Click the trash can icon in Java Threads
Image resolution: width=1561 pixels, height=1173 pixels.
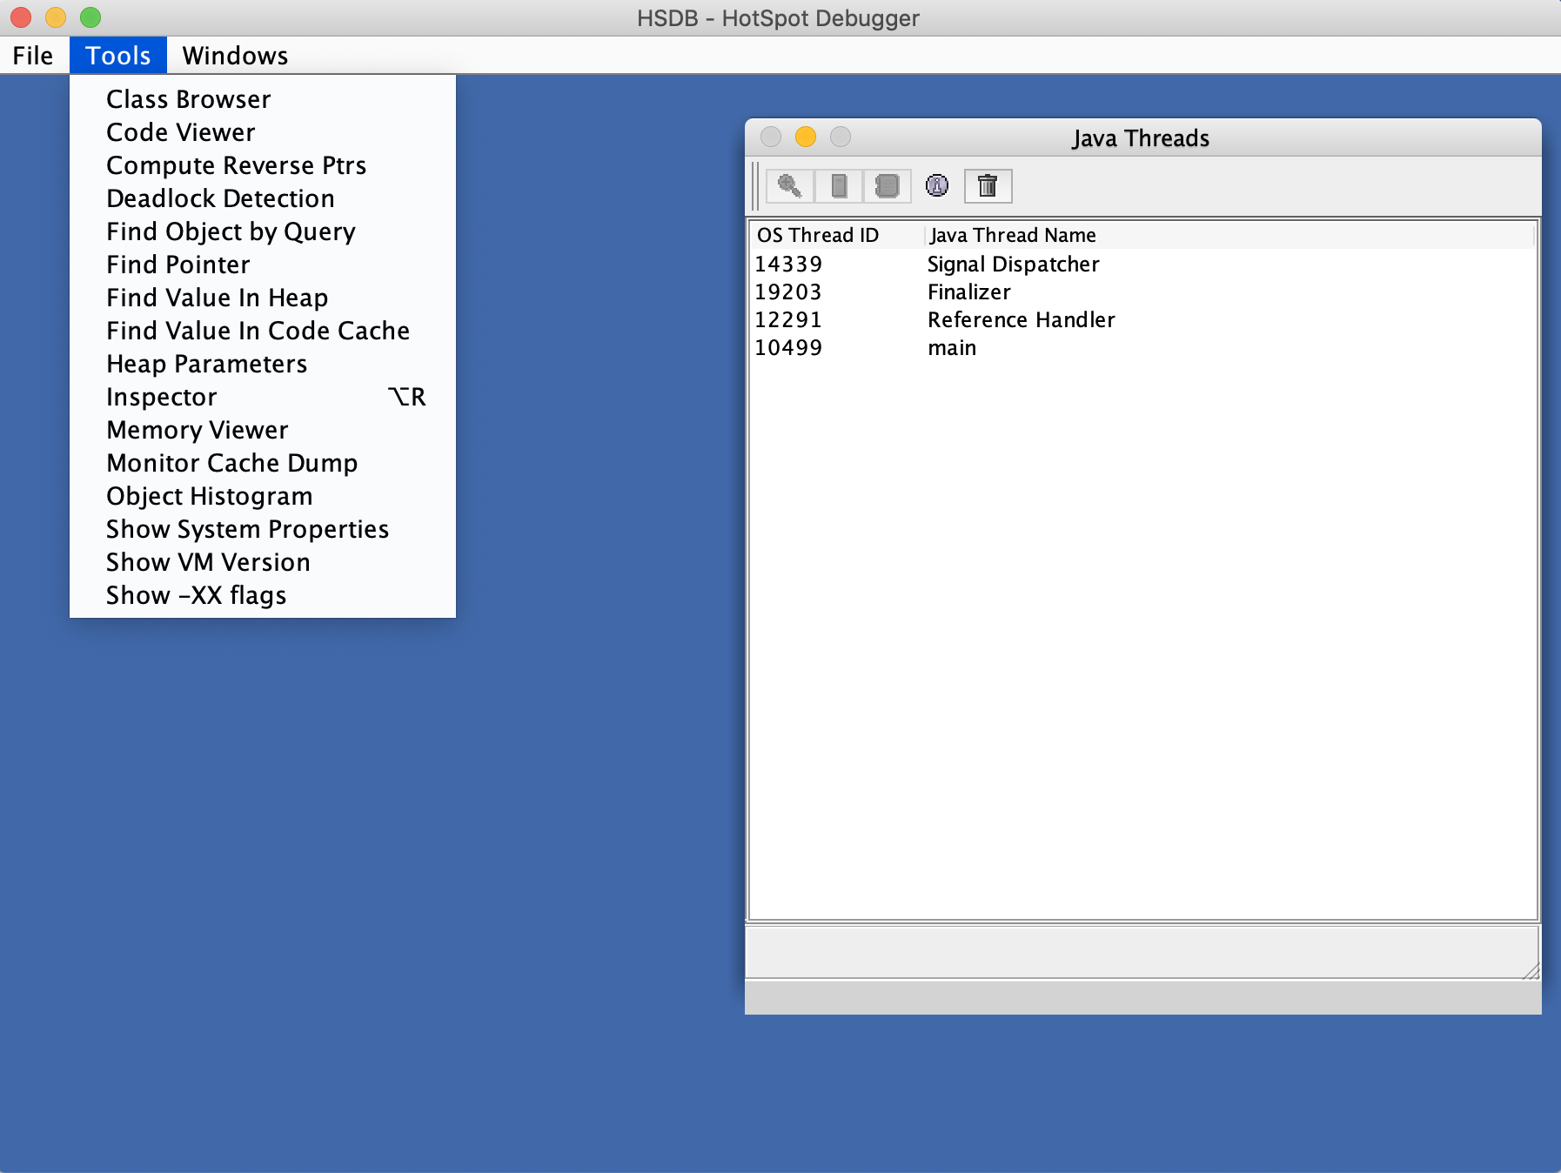(x=988, y=186)
